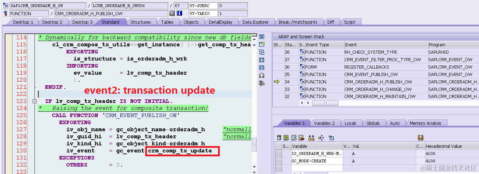Select variable GC_MODE-CREATE cell
Viewport: 479px width, 174px height.
click(x=317, y=161)
